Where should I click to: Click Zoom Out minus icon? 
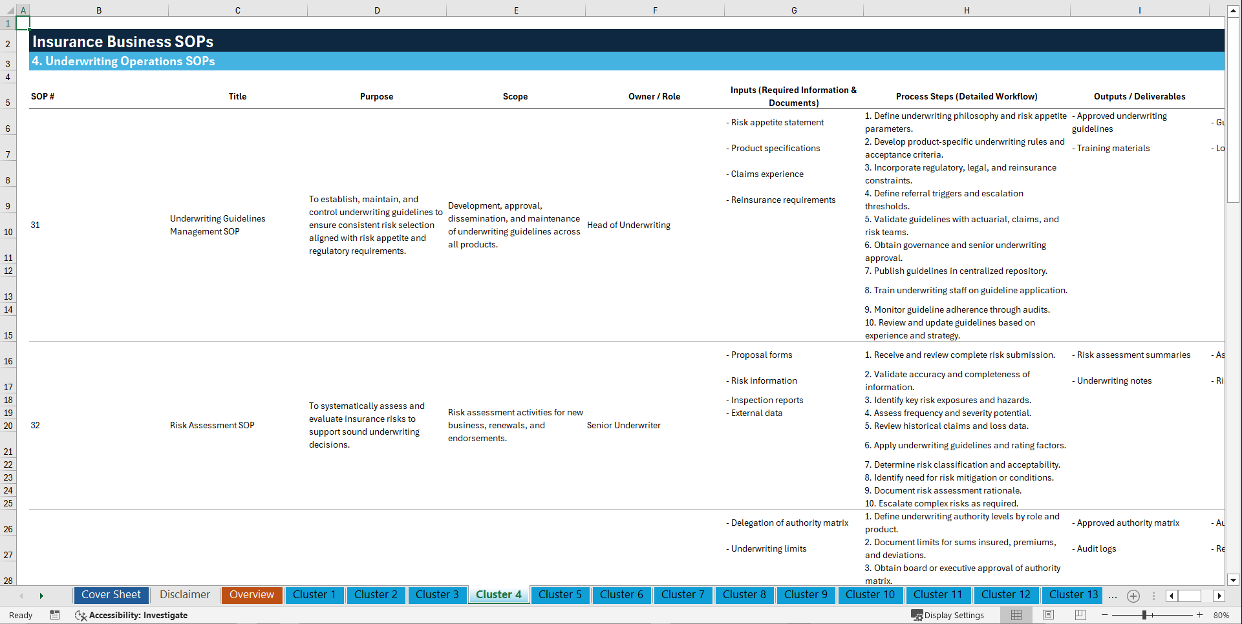(1106, 615)
